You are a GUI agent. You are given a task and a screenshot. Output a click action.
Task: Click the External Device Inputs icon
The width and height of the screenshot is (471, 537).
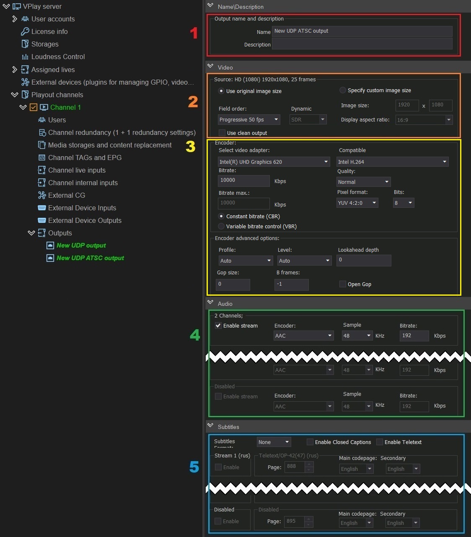(x=42, y=208)
